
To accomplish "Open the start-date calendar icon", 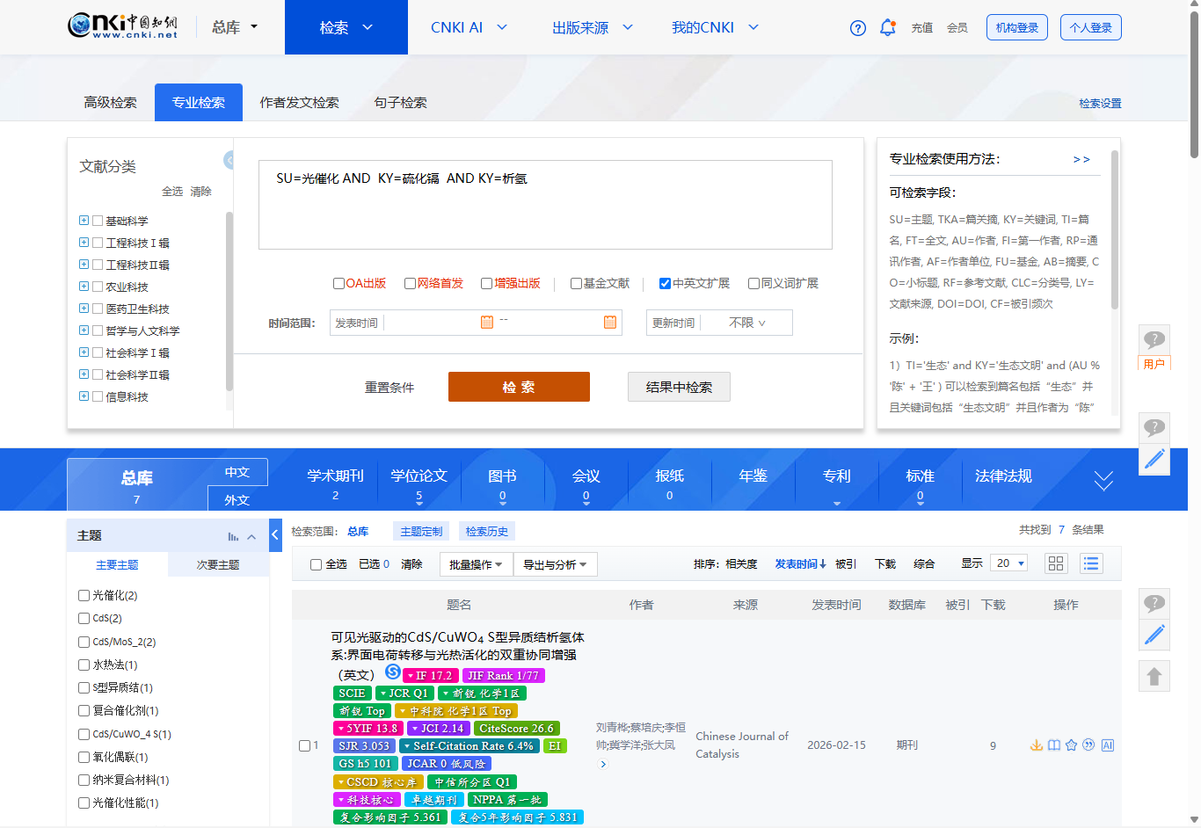I will pos(487,323).
